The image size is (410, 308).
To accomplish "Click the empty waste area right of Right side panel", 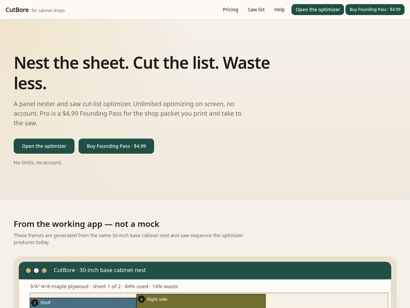I will coord(327,300).
